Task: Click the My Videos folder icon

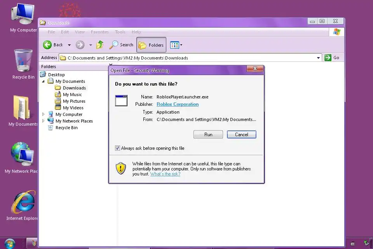Action: (x=58, y=107)
